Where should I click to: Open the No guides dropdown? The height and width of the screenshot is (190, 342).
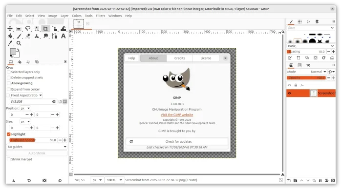(x=37, y=147)
